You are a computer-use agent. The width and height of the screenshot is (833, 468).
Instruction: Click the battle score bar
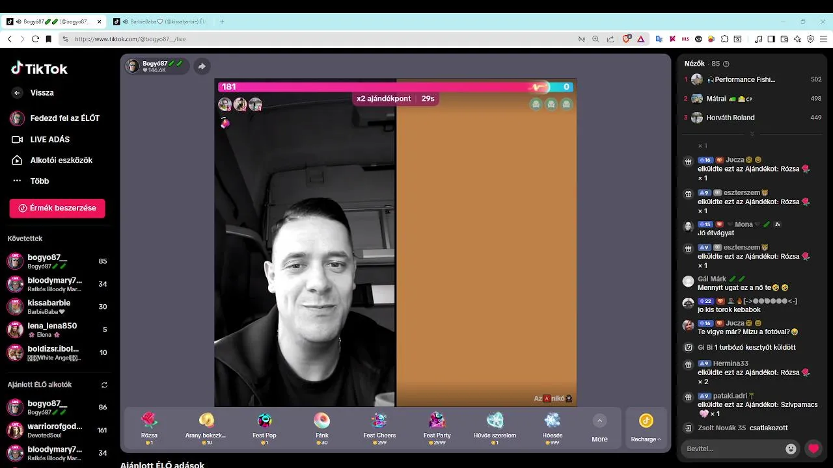coord(396,86)
